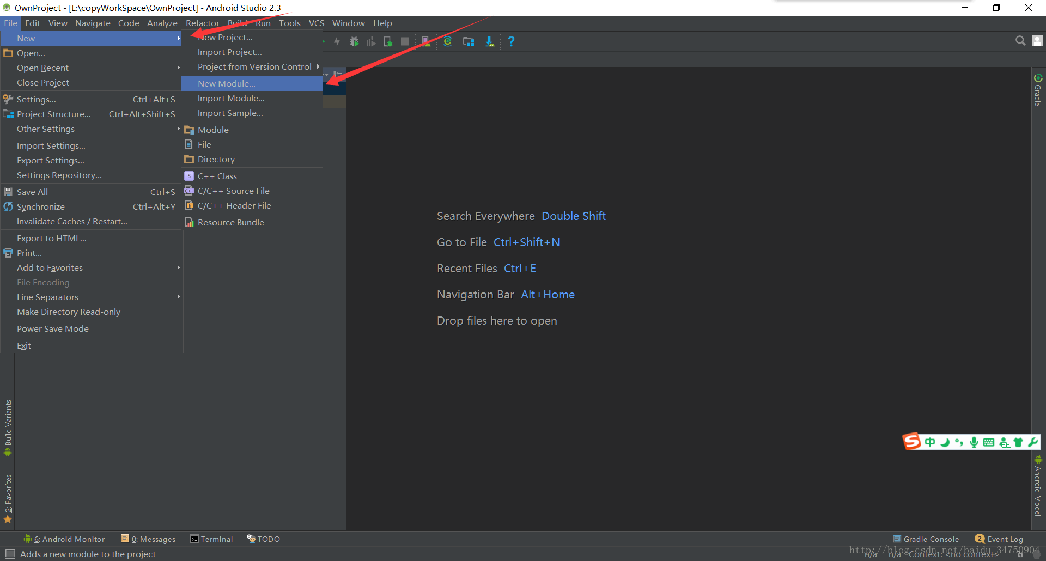
Task: Select New Project... menu entry
Action: point(252,37)
